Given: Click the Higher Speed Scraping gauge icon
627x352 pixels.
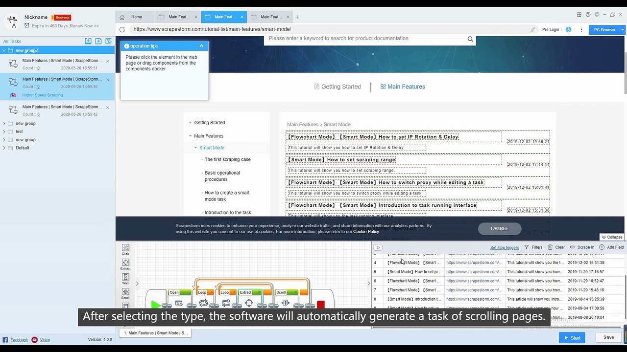Looking at the screenshot, I should coord(13,95).
